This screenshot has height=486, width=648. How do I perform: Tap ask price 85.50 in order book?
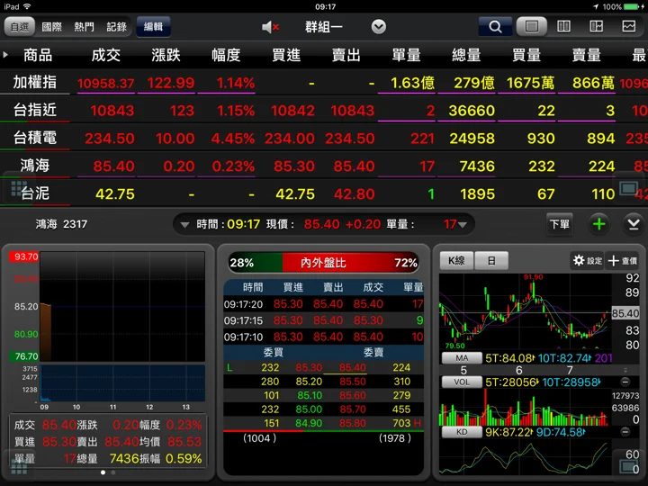point(353,382)
